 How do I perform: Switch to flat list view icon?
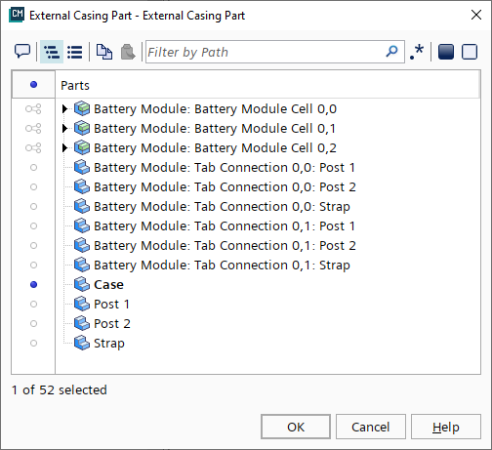[x=75, y=52]
